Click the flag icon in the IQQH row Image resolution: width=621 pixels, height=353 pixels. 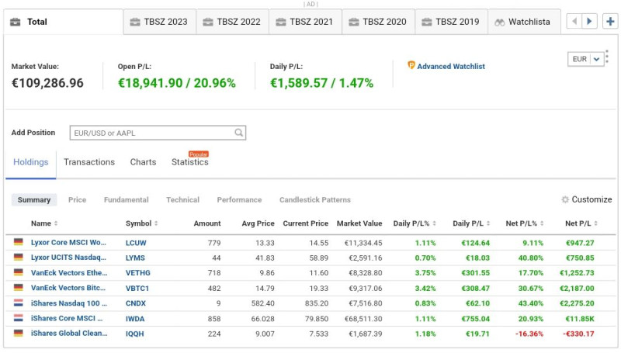18,333
